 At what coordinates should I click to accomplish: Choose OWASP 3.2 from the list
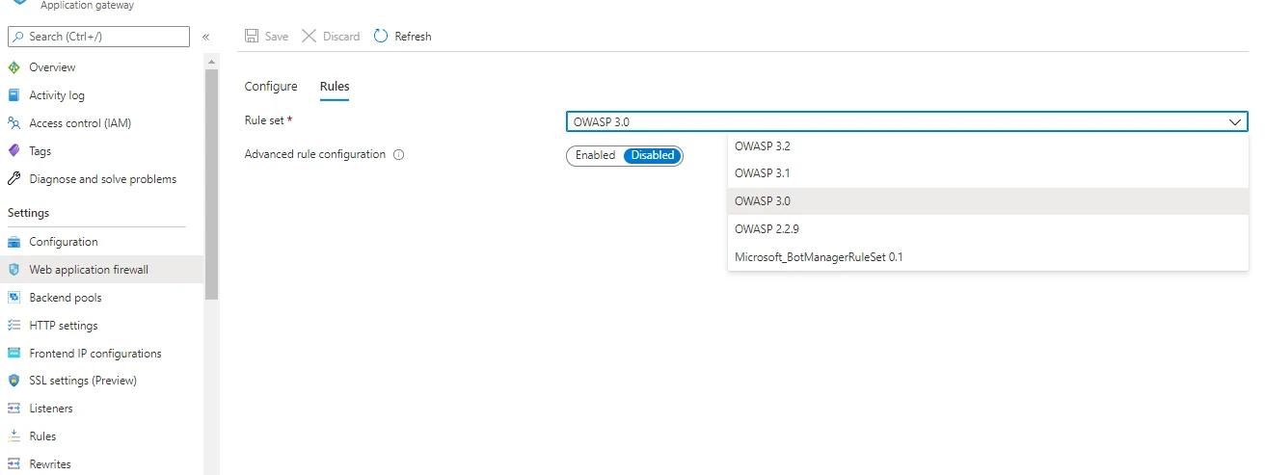click(762, 146)
